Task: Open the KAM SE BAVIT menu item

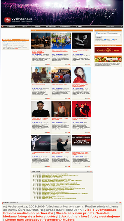Action: click(65, 27)
